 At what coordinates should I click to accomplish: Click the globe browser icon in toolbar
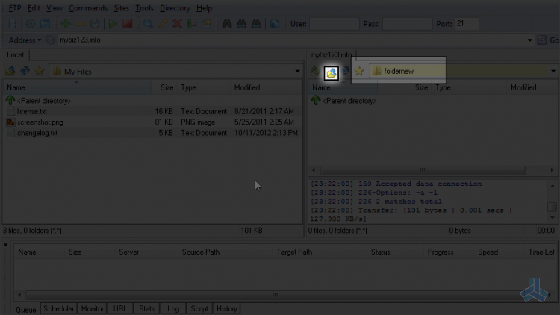(x=274, y=24)
